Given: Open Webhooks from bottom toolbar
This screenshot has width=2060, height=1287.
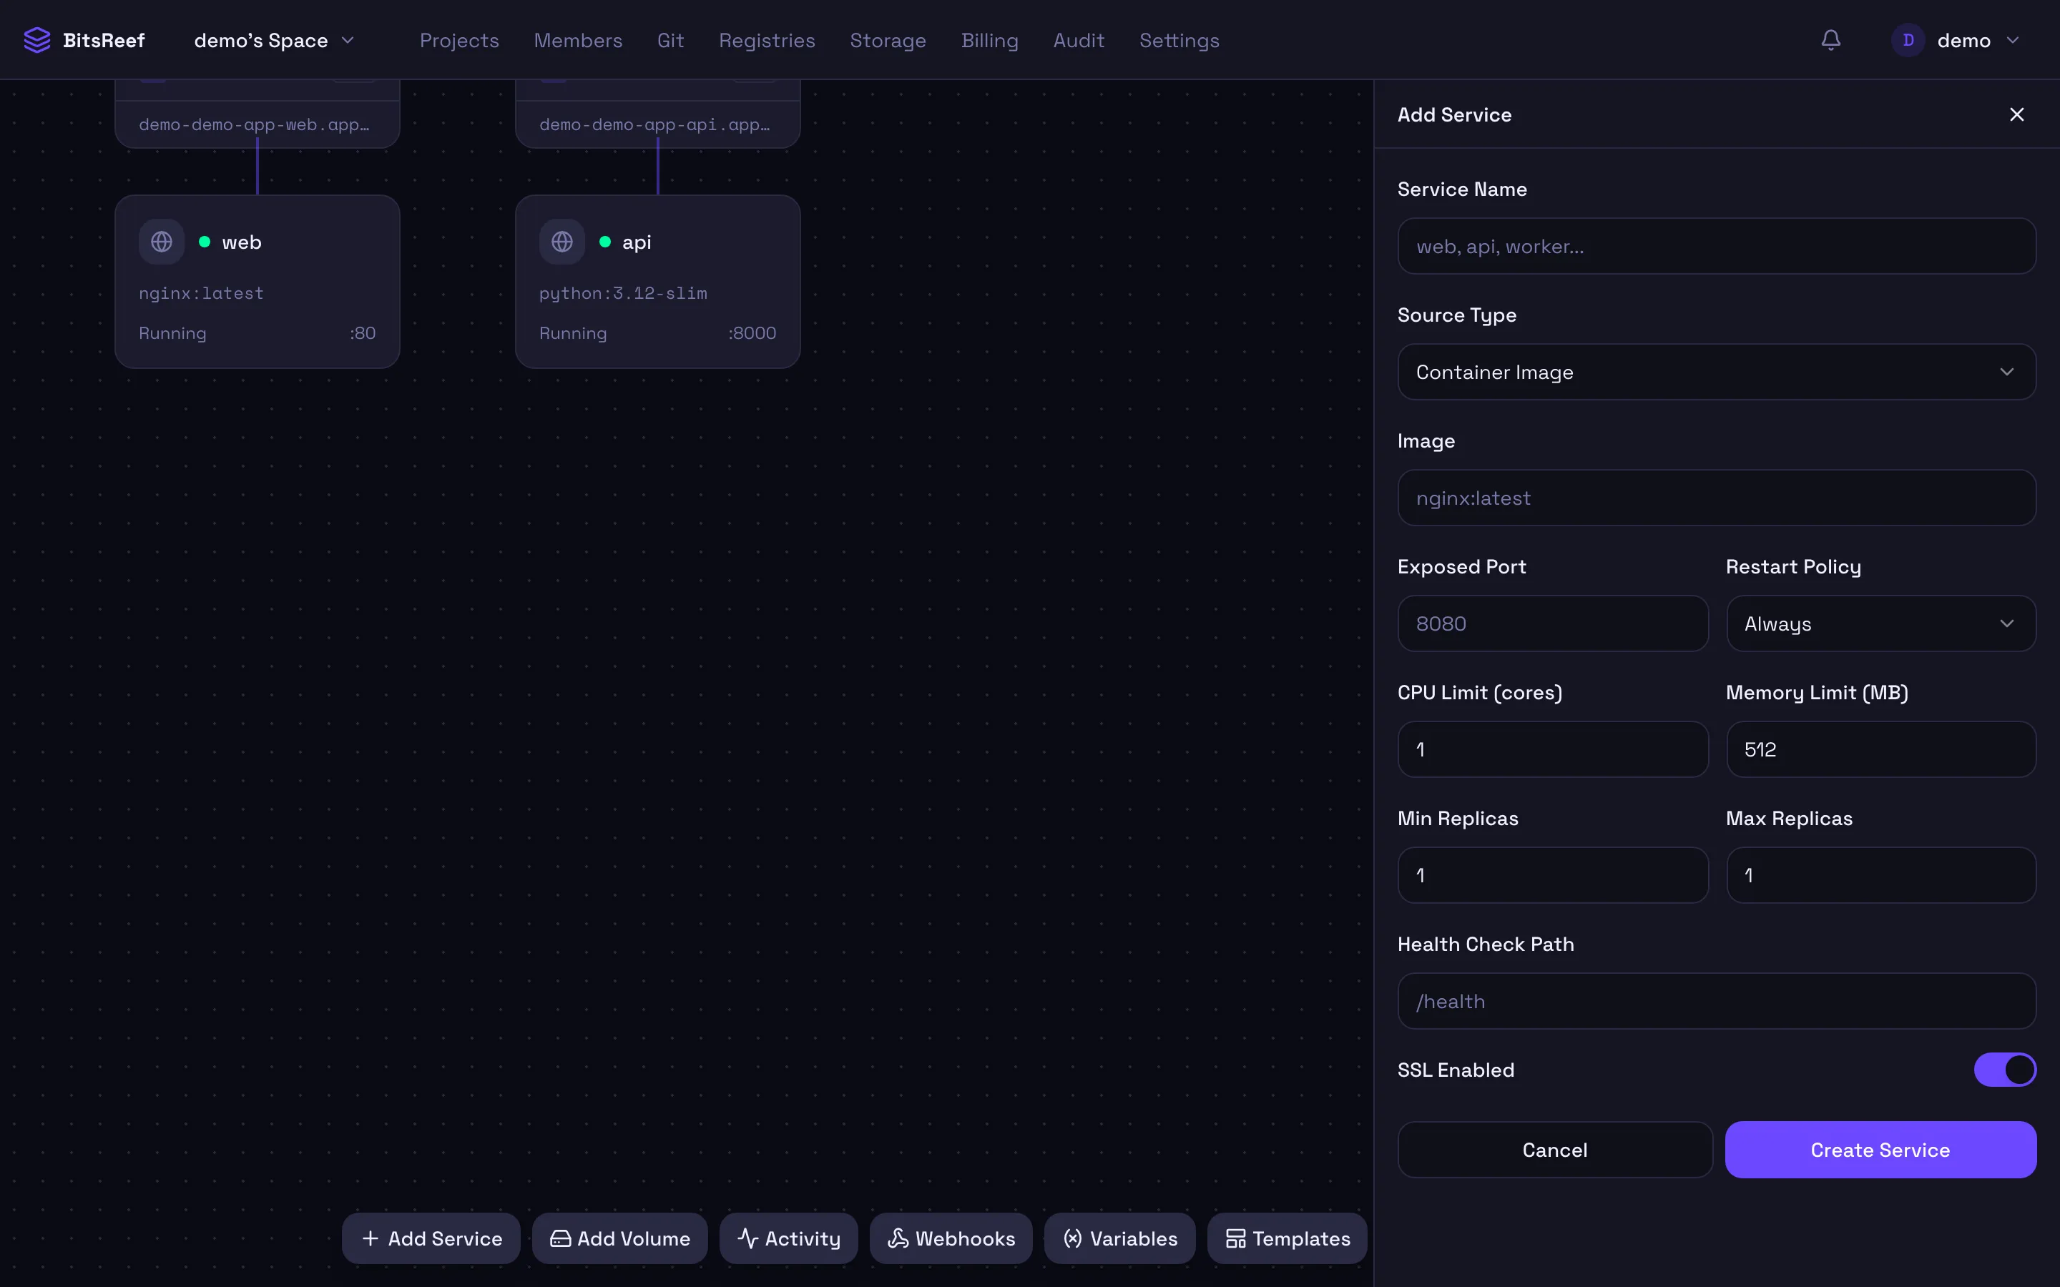Looking at the screenshot, I should coord(951,1238).
